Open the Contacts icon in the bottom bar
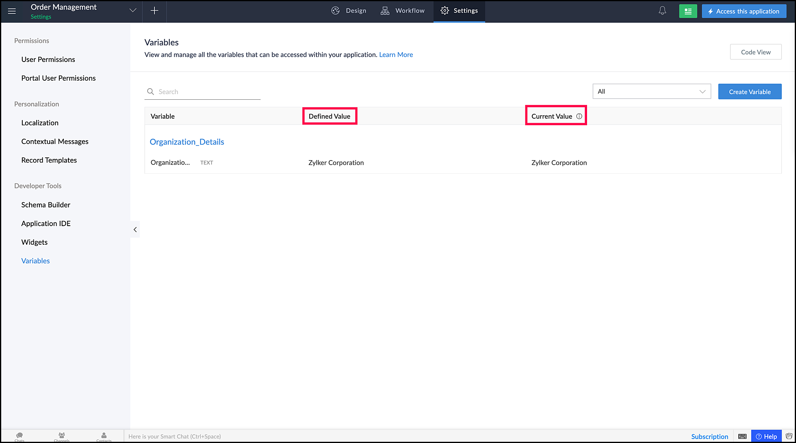This screenshot has height=443, width=796. (104, 436)
